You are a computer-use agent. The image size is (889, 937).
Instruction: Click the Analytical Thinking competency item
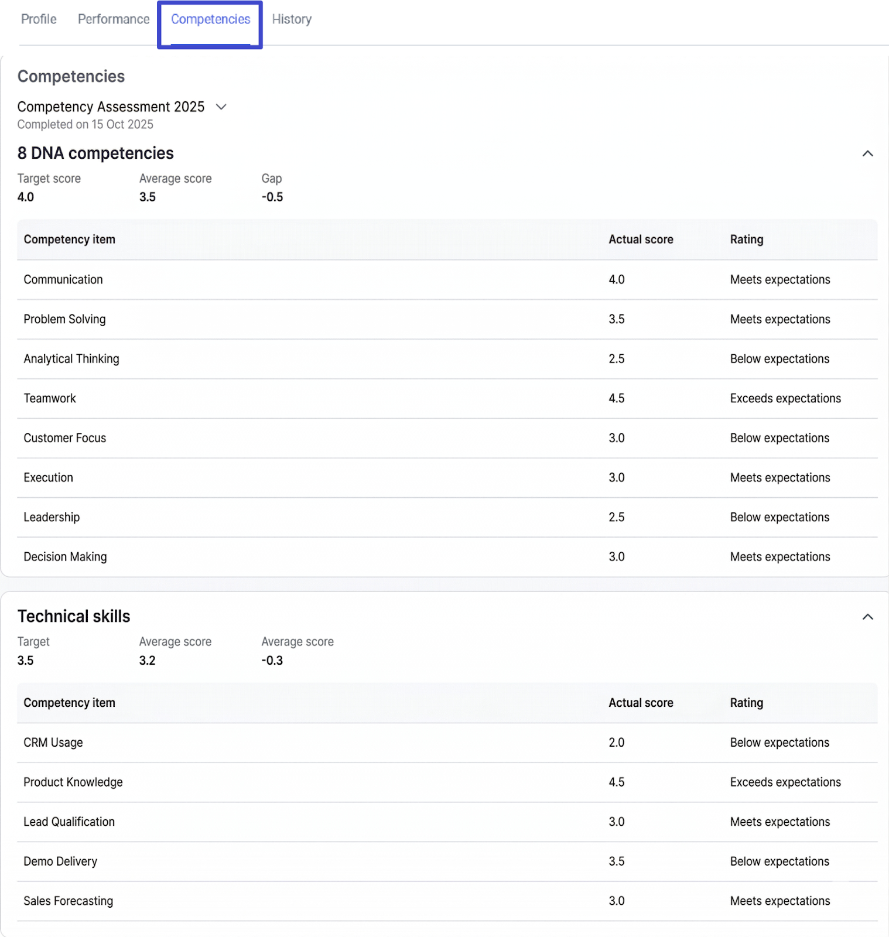(71, 359)
